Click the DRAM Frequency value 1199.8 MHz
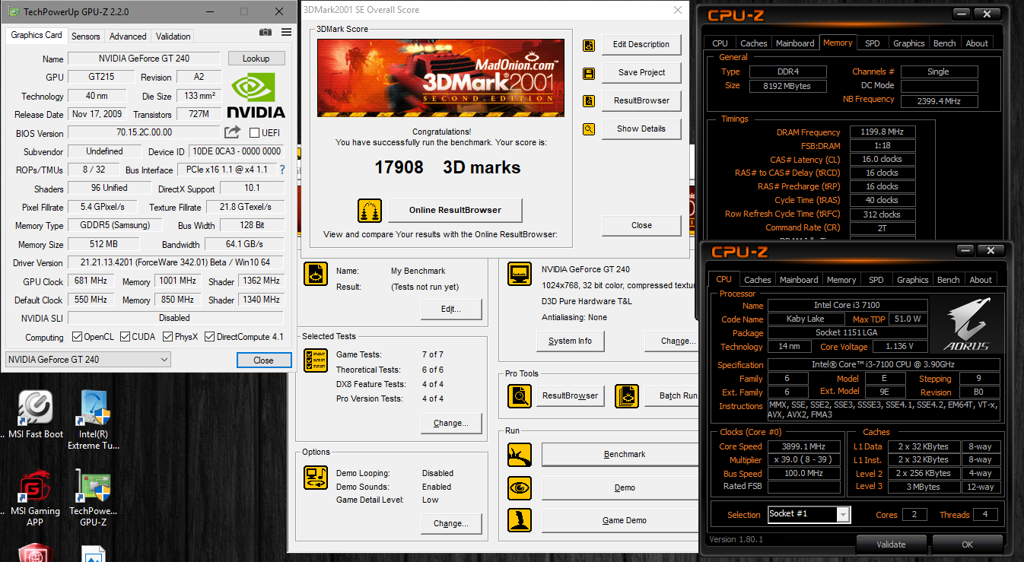The width and height of the screenshot is (1024, 562). click(882, 132)
